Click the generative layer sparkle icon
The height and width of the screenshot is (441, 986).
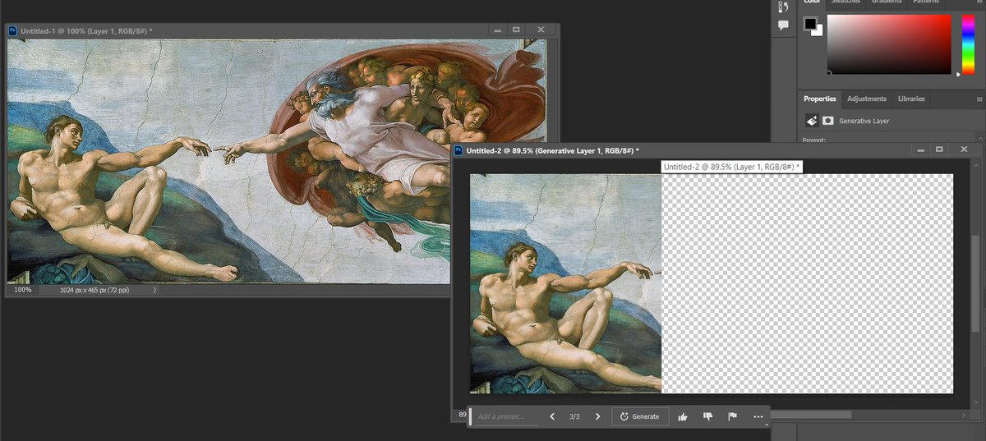click(x=811, y=121)
